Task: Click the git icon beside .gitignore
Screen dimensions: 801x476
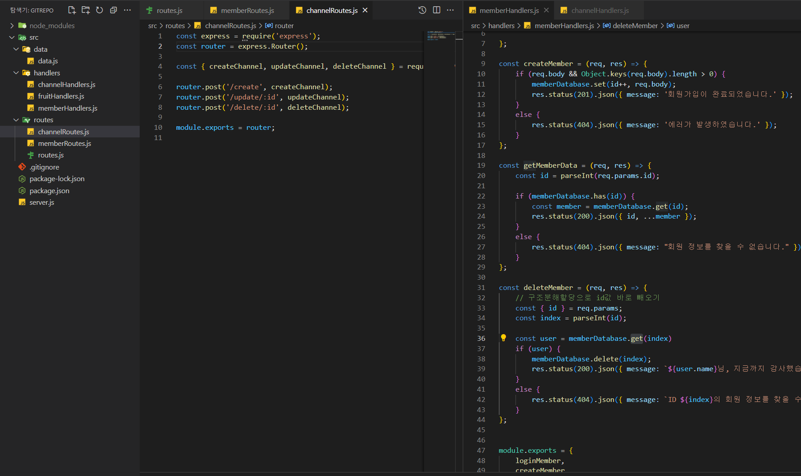Action: (22, 167)
